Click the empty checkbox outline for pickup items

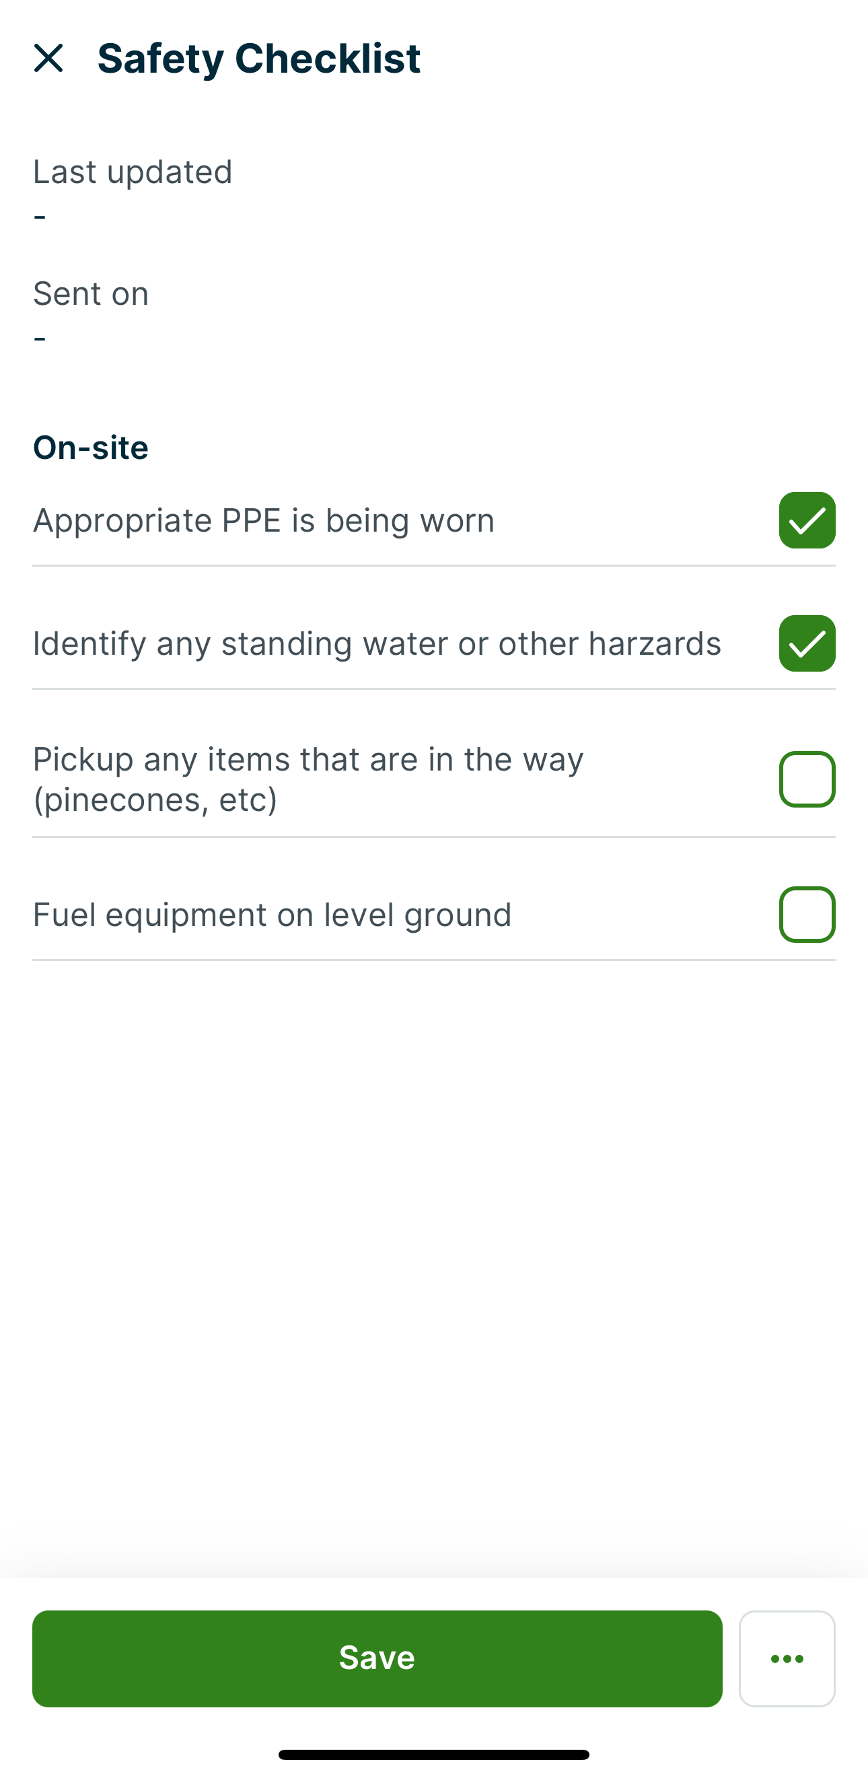point(806,779)
